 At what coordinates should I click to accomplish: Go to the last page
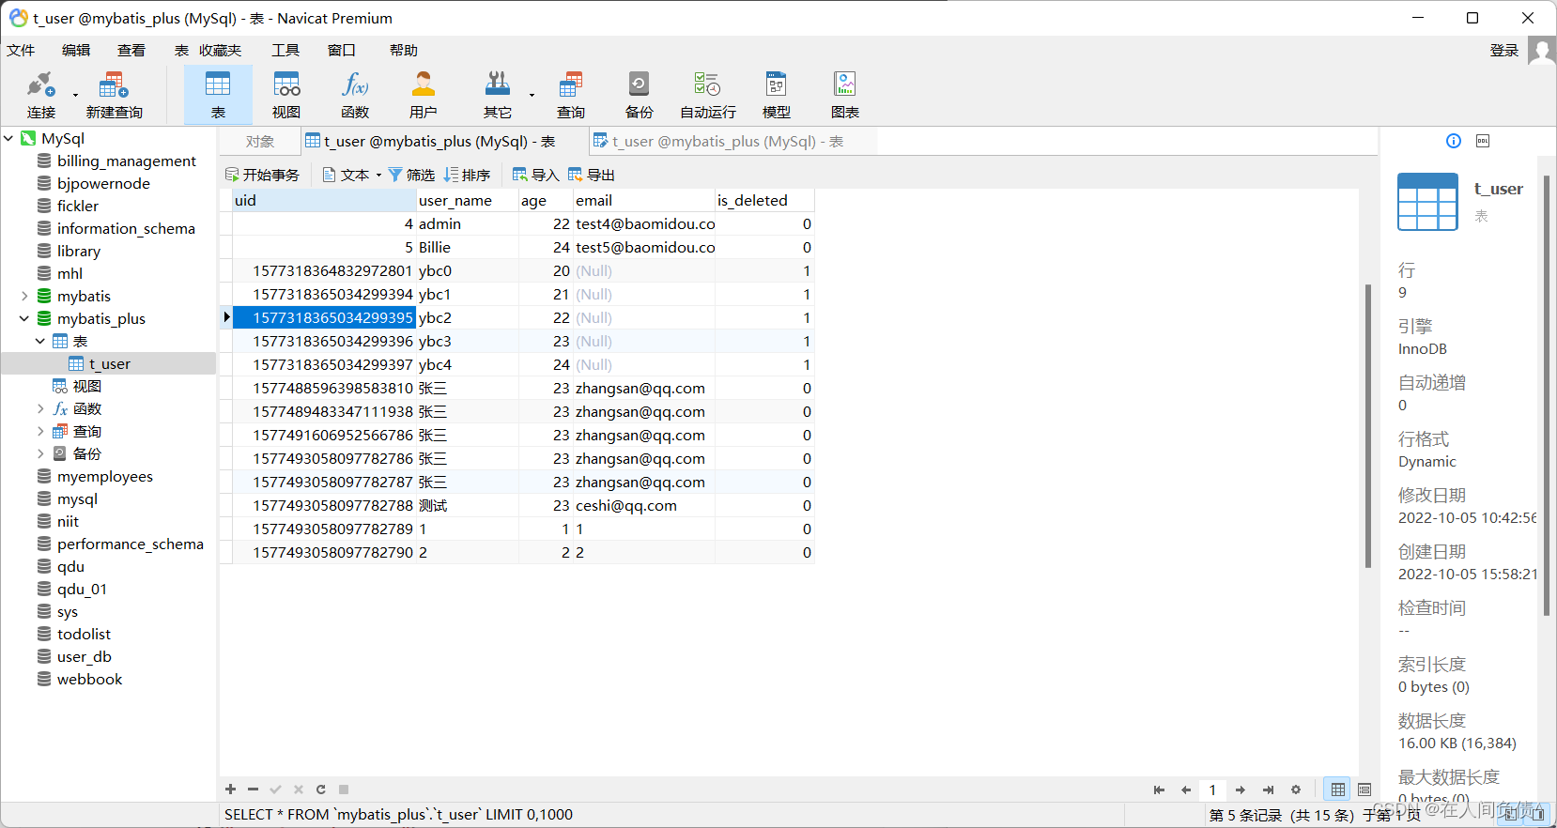[1268, 790]
